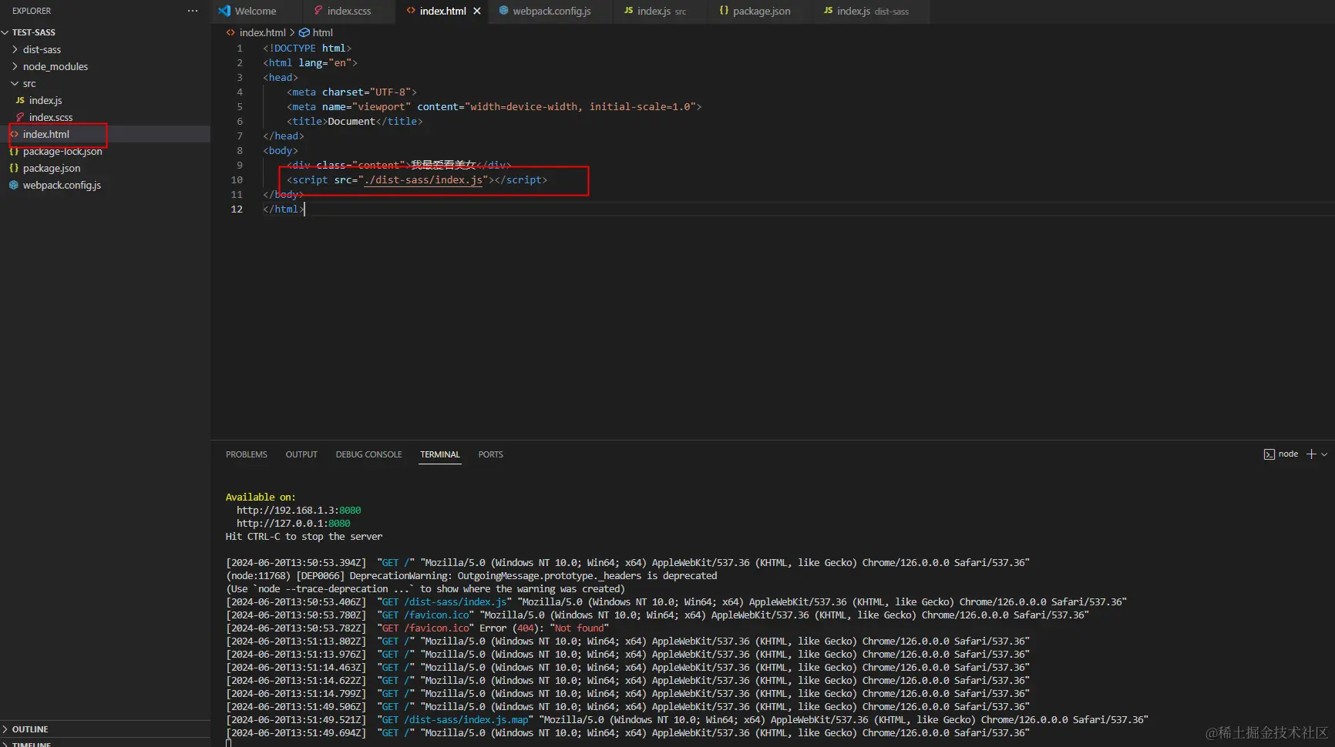
Task: Close the index.html editor tab
Action: 477,11
